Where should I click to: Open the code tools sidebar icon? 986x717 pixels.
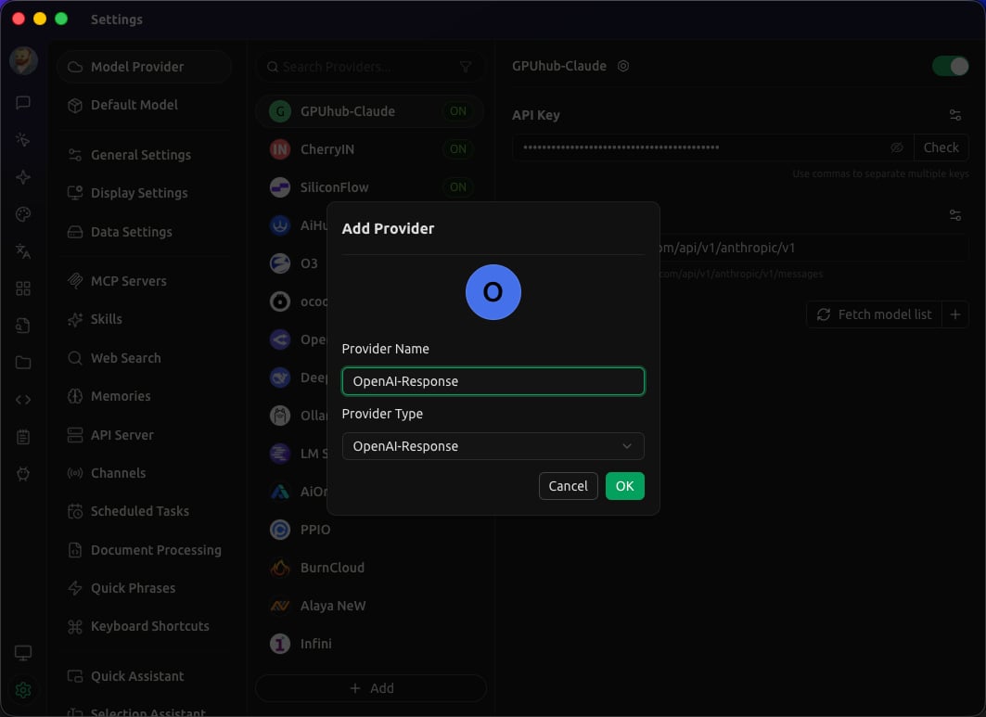pyautogui.click(x=23, y=400)
